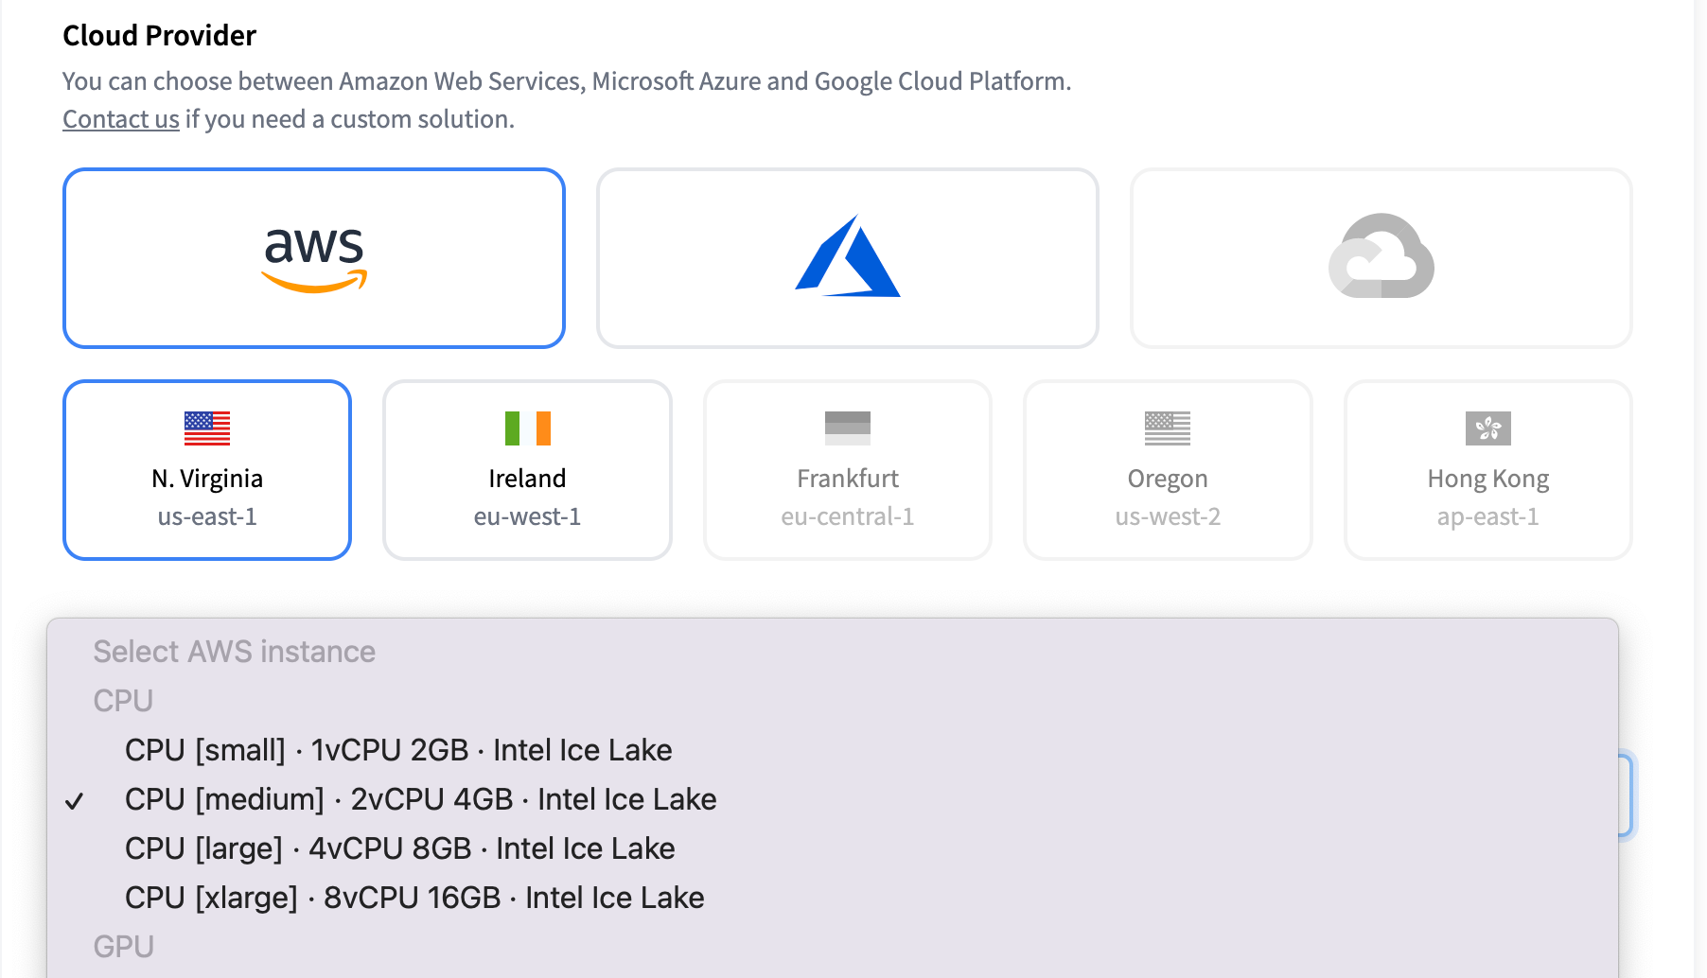Click the German flag for Frankfurt
The width and height of the screenshot is (1707, 978).
click(847, 428)
